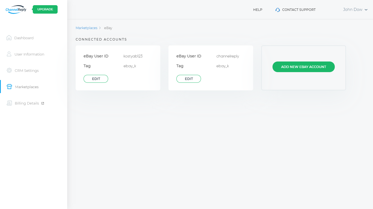Screen dimensions: 373x209
Task: Open User Information in sidebar
Action: (29, 54)
